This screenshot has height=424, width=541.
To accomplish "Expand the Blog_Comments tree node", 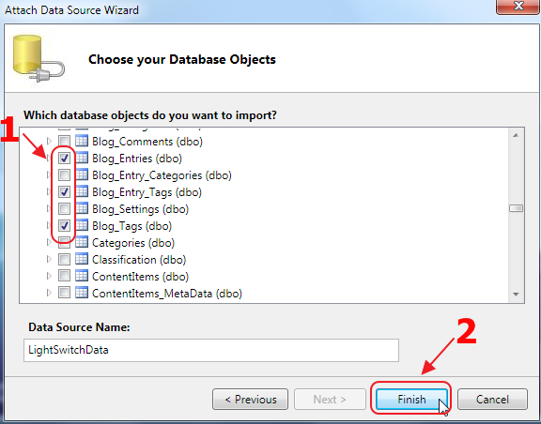I will tap(49, 141).
